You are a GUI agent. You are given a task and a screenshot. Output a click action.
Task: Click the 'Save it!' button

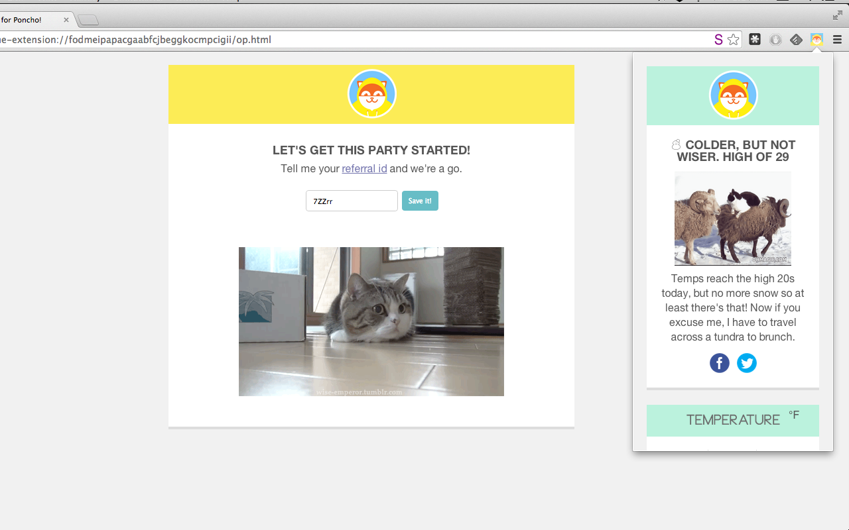coord(420,201)
